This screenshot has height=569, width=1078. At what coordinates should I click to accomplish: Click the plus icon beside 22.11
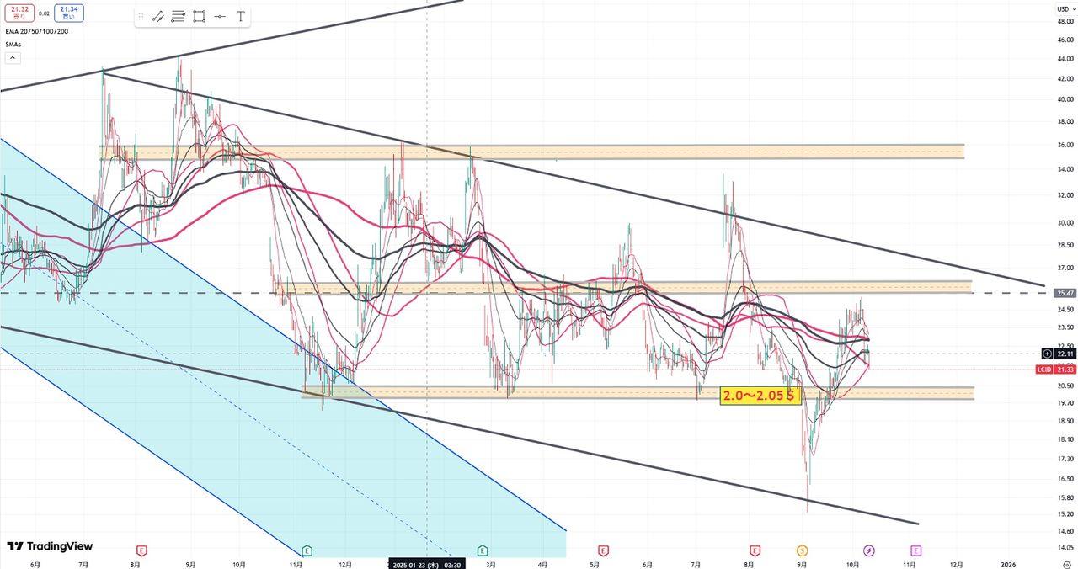1047,354
